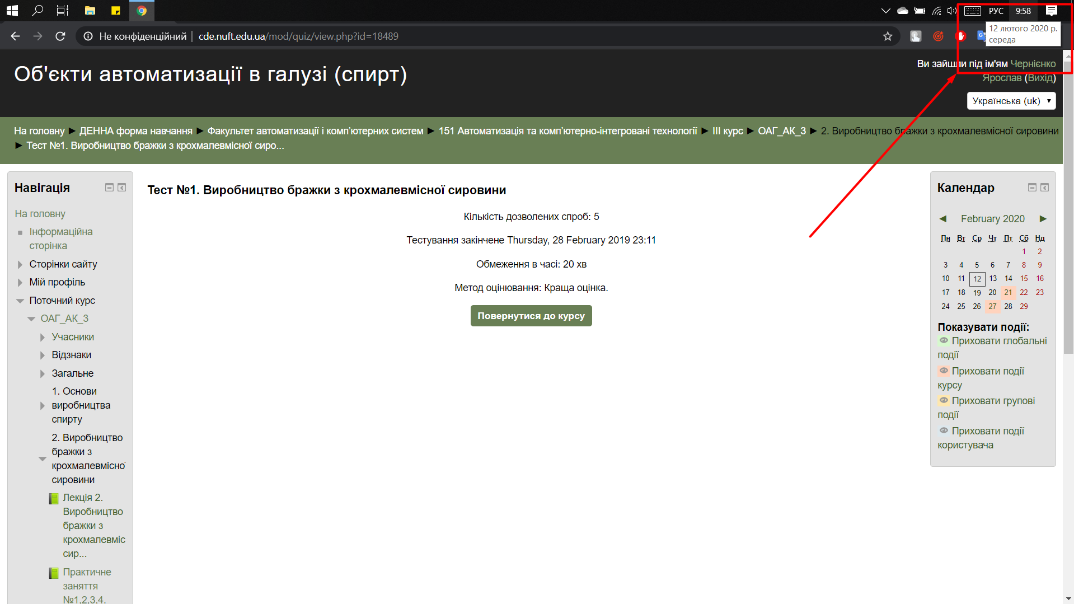Viewport: 1074px width, 604px height.
Task: Bookmark this page with star icon
Action: pos(888,36)
